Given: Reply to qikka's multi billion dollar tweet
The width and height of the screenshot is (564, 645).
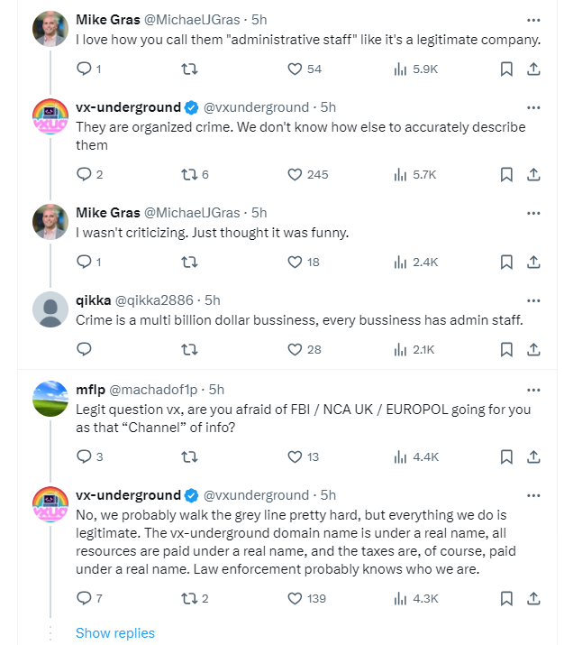Looking at the screenshot, I should click(85, 349).
